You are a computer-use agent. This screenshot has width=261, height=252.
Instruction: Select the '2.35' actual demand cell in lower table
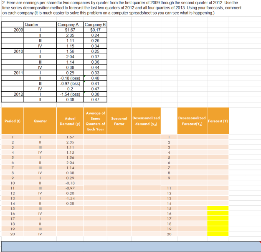(70, 142)
